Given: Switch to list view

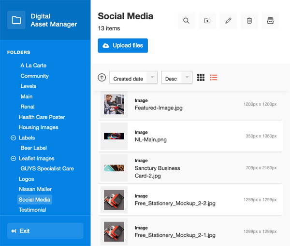Looking at the screenshot, I should click(x=214, y=77).
